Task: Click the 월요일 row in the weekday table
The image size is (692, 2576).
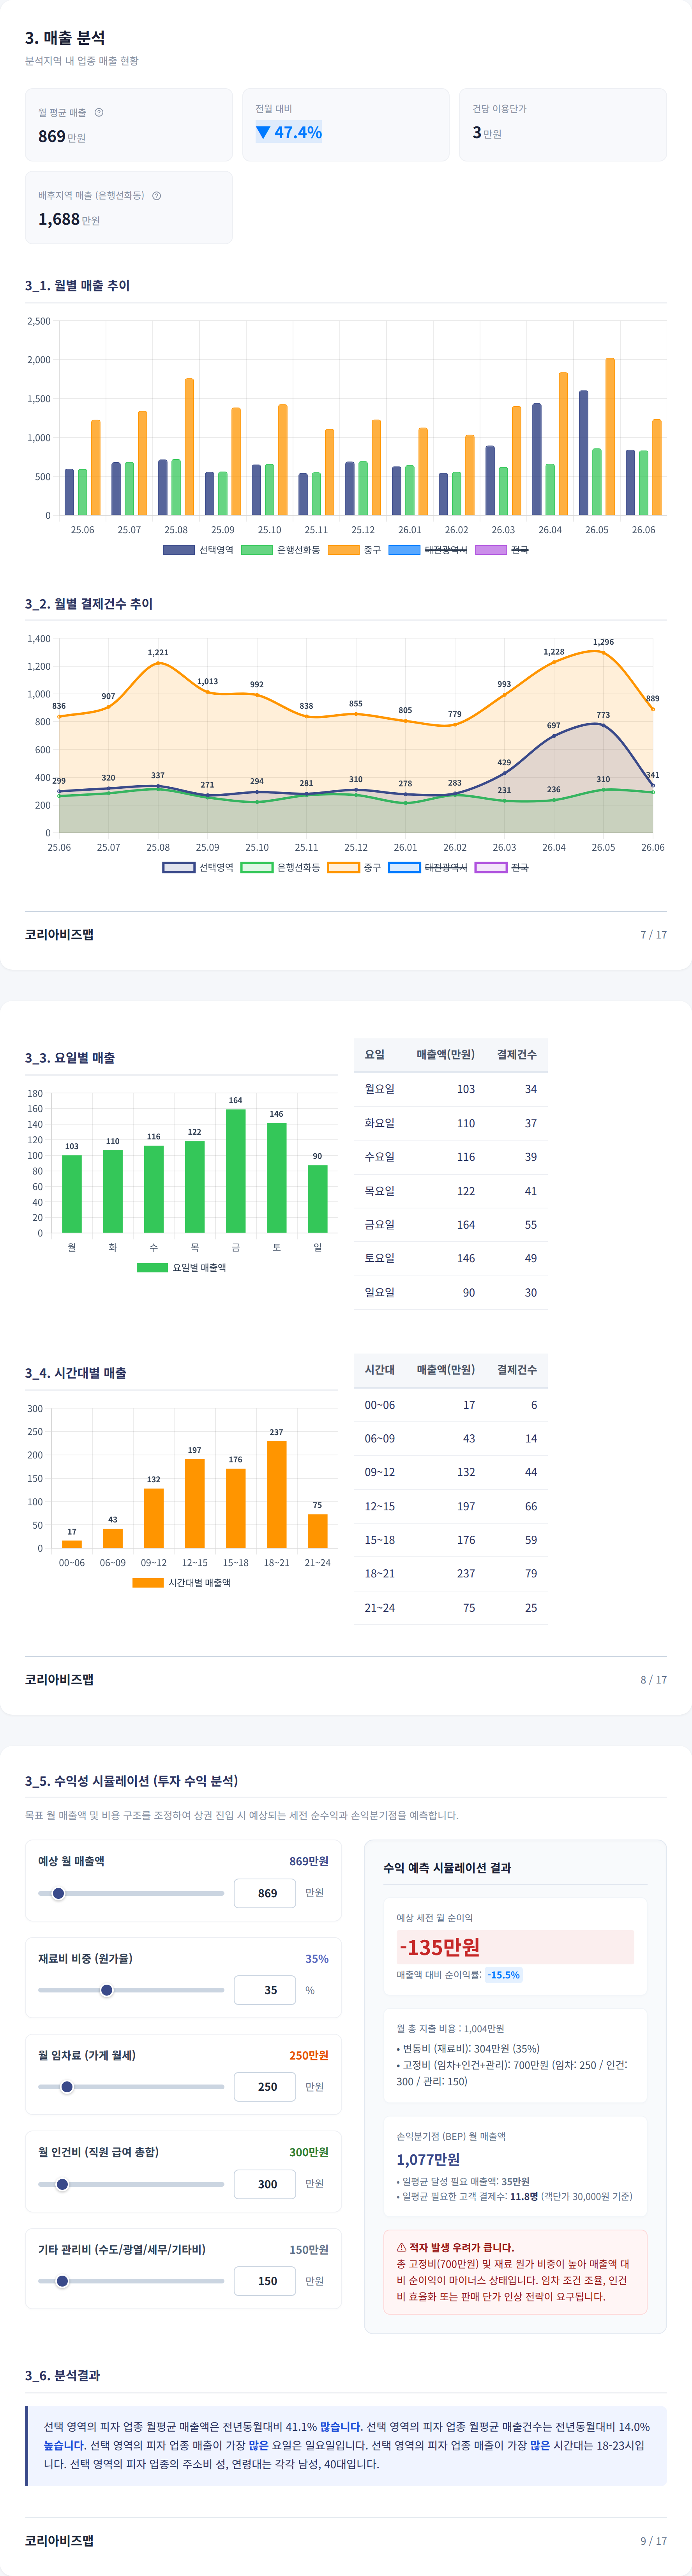Action: point(450,1089)
